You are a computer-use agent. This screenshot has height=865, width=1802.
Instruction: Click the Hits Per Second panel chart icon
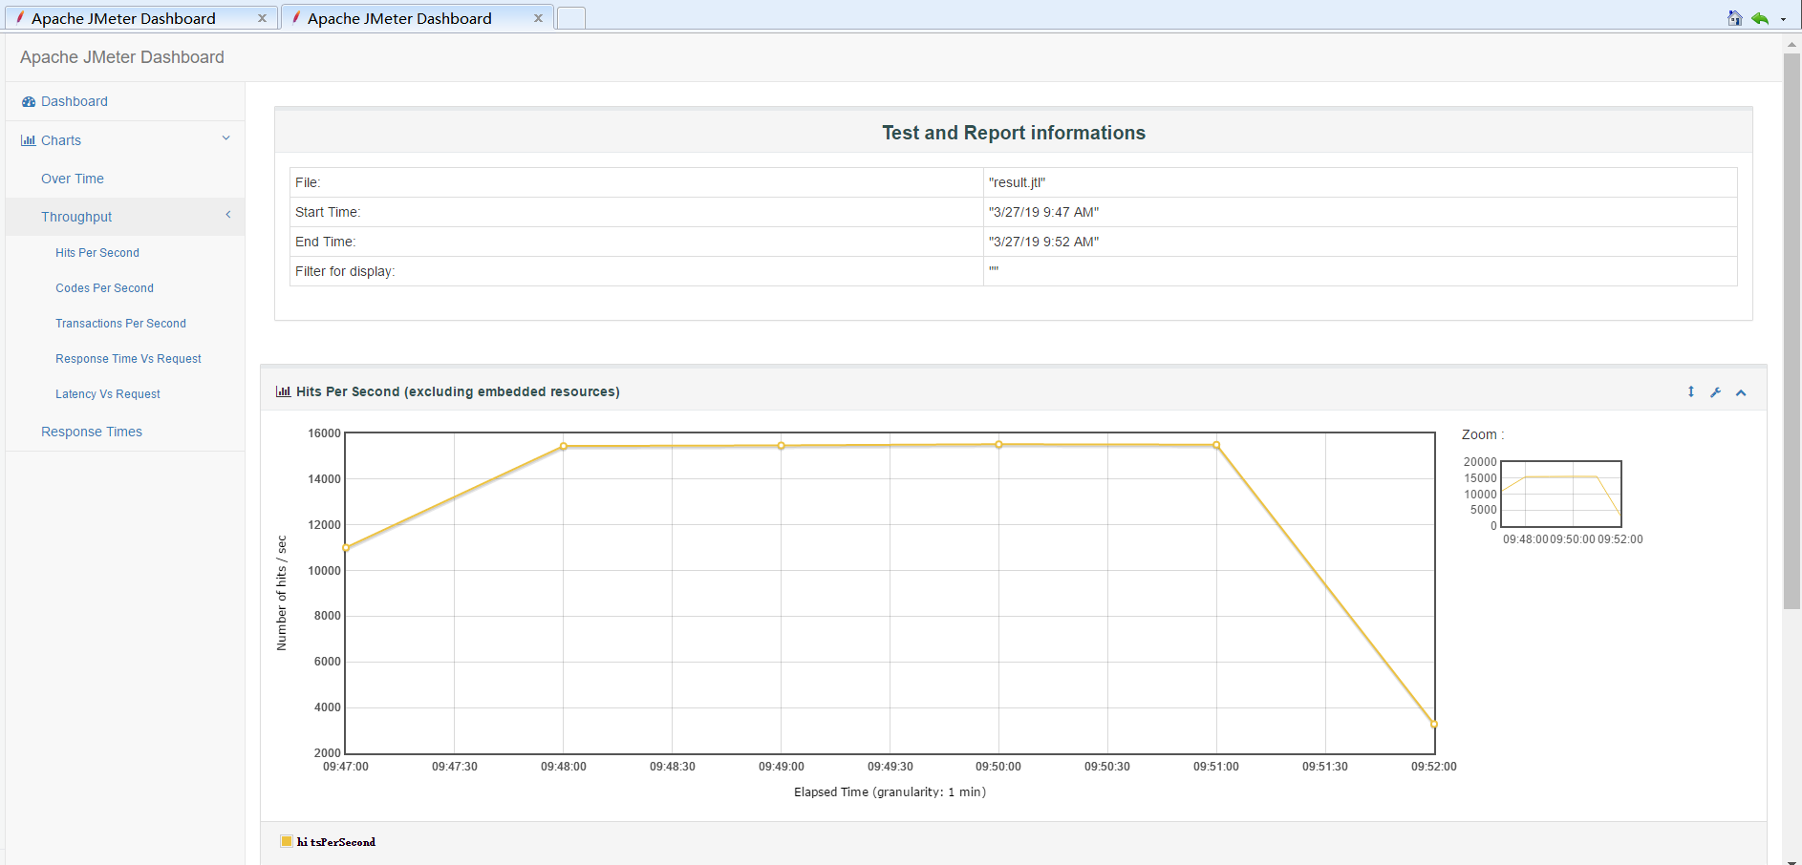(283, 391)
